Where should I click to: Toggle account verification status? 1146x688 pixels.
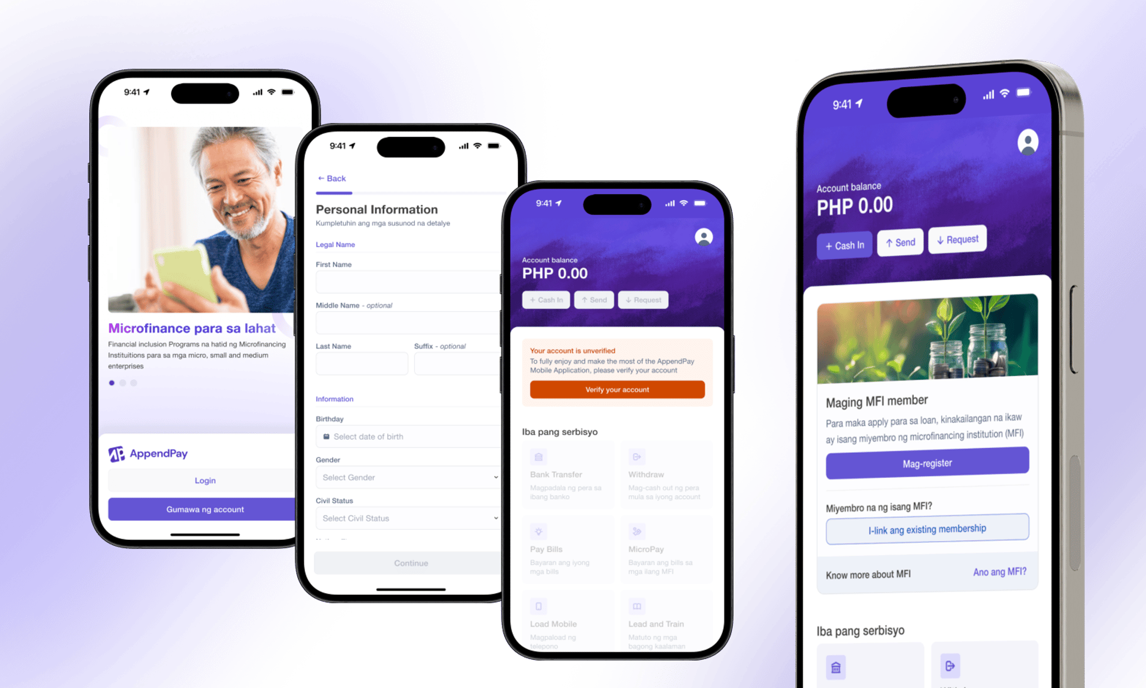coord(618,388)
